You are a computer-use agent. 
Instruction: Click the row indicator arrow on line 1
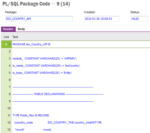[x=6, y=44]
